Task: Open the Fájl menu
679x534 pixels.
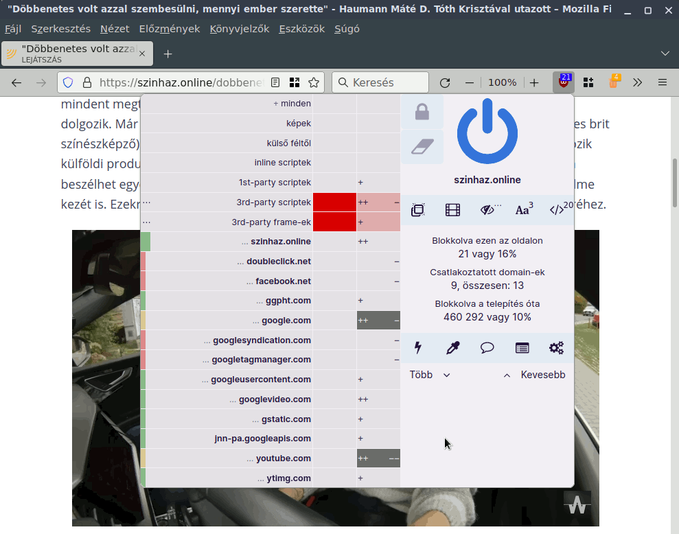Action: 13,29
